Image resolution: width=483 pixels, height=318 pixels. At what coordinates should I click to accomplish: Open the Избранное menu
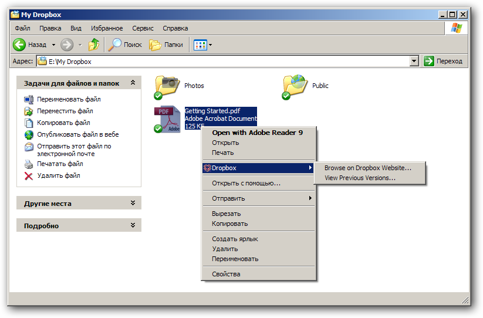(x=107, y=28)
